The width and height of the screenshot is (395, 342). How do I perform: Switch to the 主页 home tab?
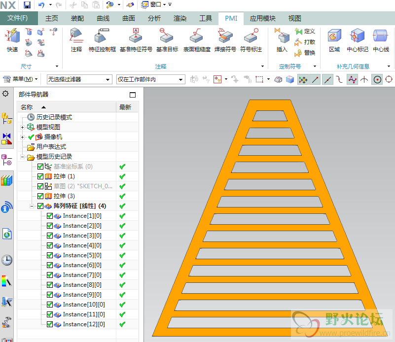pos(52,18)
